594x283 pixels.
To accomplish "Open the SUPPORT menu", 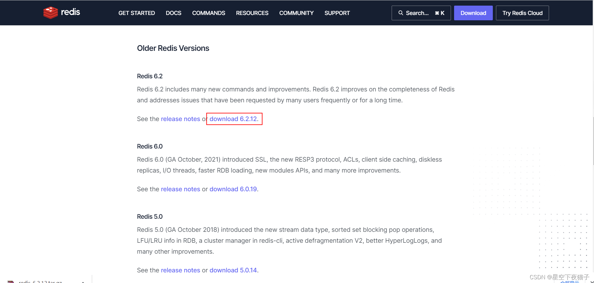I will coord(337,13).
